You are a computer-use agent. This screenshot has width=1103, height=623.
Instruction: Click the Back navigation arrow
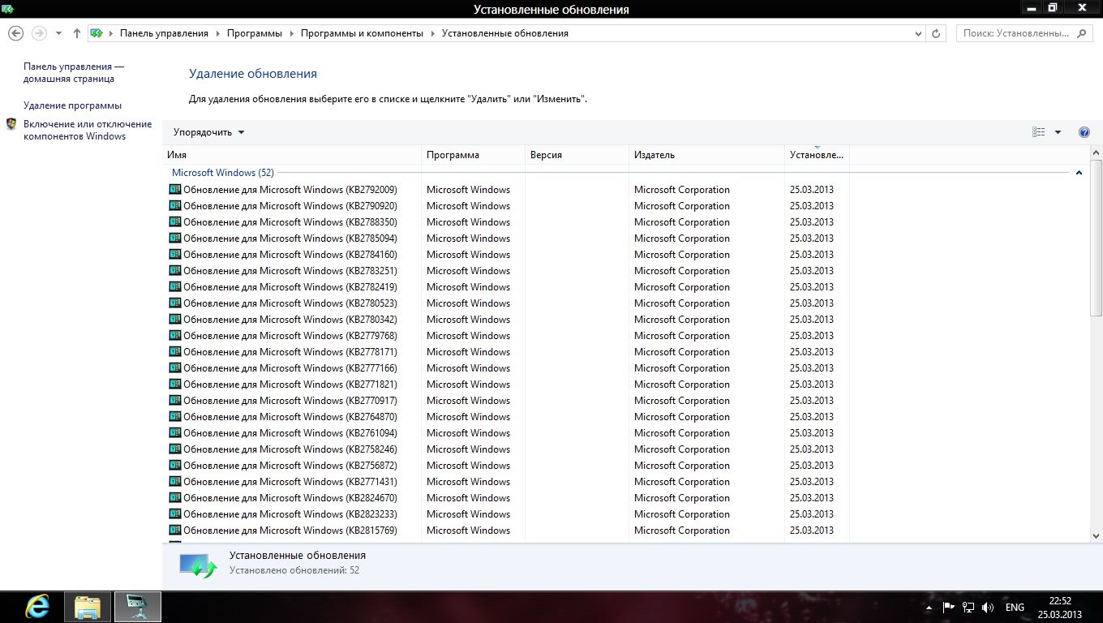coord(15,33)
